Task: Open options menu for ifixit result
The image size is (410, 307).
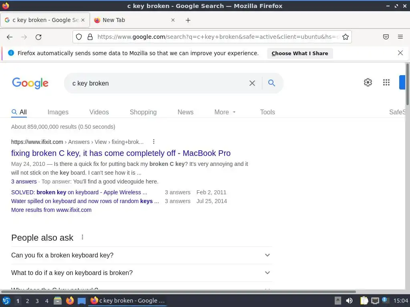Action: click(x=154, y=142)
